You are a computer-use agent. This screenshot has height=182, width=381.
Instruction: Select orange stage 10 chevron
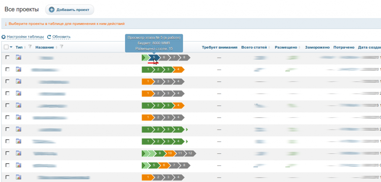pos(170,153)
